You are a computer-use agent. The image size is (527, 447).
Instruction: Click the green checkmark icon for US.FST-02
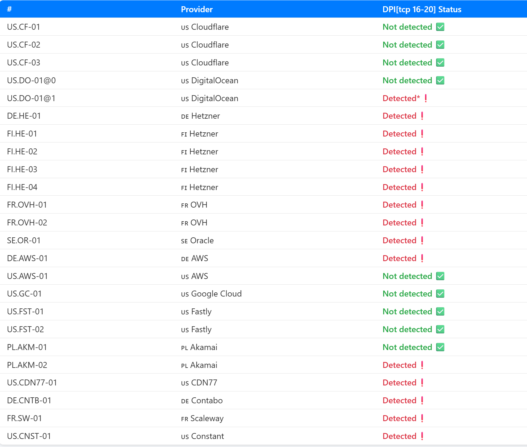tap(440, 329)
